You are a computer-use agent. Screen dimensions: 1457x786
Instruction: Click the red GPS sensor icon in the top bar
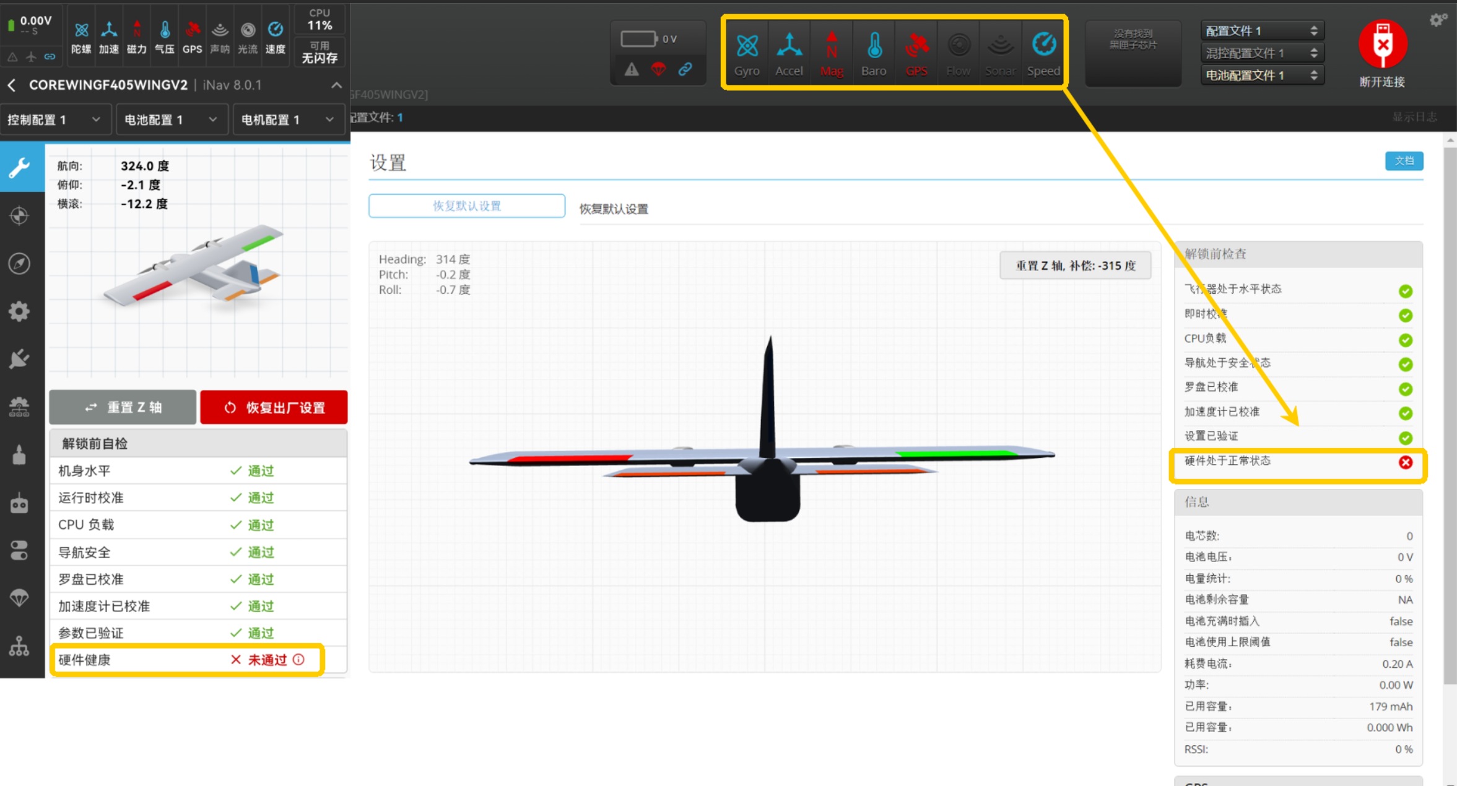[x=916, y=54]
